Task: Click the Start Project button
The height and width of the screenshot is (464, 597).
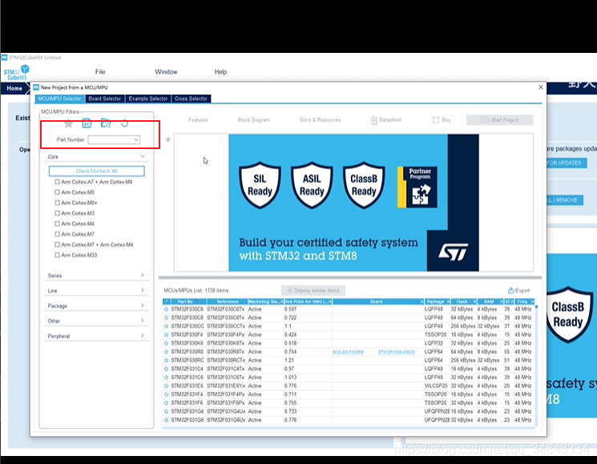Action: 499,120
